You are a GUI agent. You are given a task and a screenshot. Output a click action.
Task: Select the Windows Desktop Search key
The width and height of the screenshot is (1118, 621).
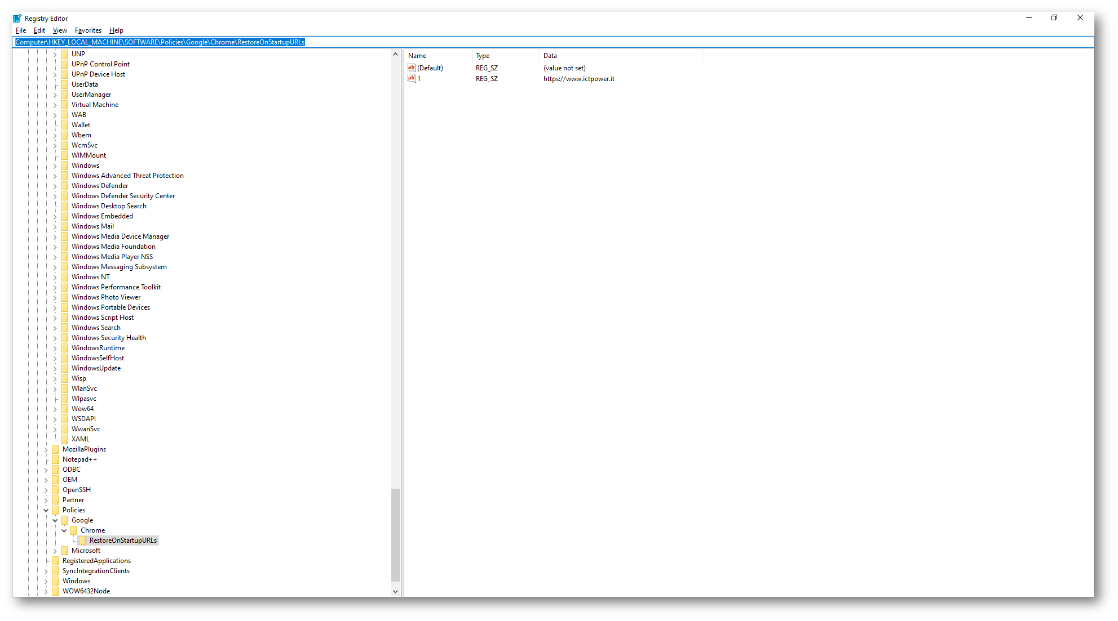[x=109, y=206]
